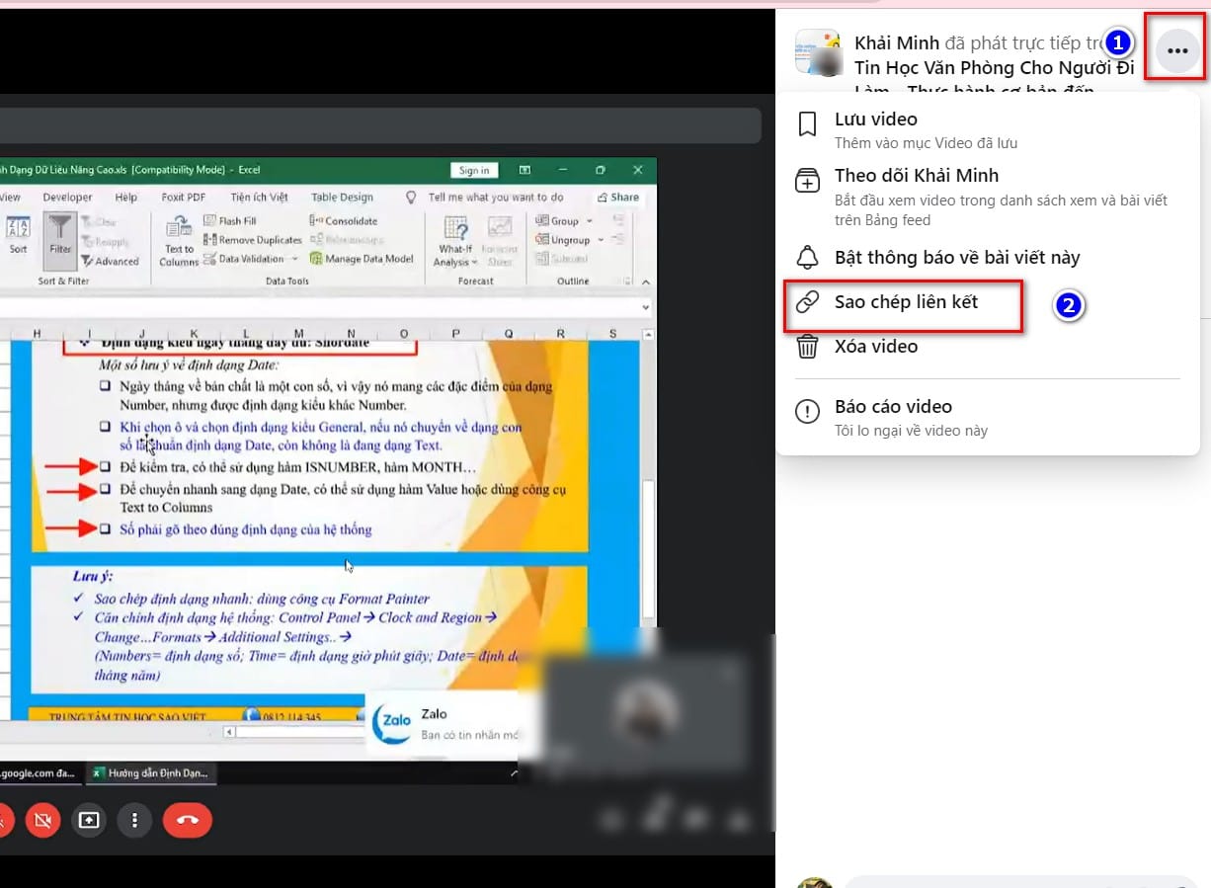1211x888 pixels.
Task: Click the Khải Minh profile name
Action: 897,43
